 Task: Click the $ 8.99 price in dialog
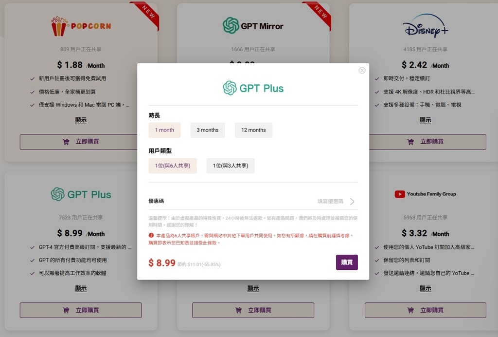point(162,263)
